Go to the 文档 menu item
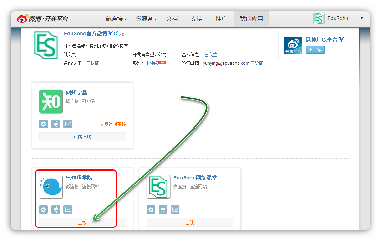The width and height of the screenshot is (381, 241). click(172, 19)
